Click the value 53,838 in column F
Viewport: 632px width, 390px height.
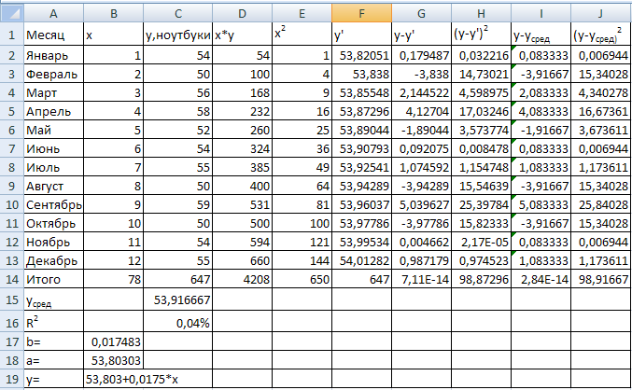tap(361, 74)
